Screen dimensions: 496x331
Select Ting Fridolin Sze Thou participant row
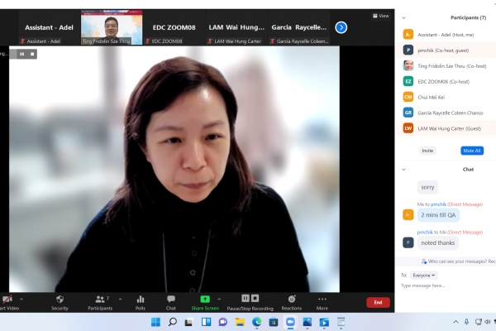[x=446, y=66]
